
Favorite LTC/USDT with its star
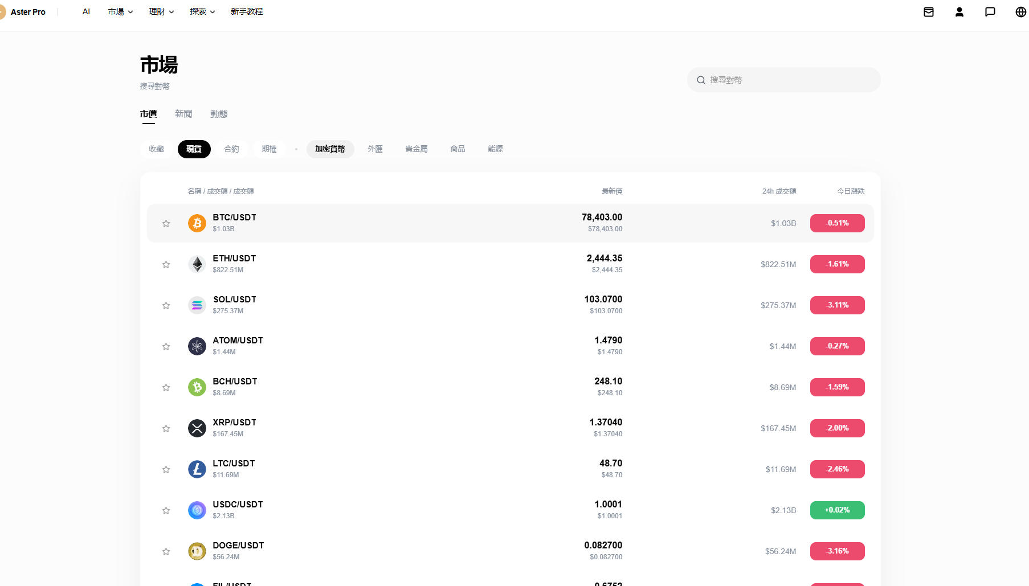(x=166, y=469)
